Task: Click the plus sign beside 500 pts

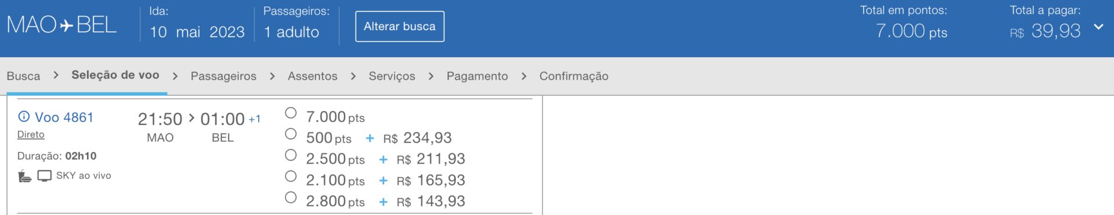Action: [x=370, y=138]
